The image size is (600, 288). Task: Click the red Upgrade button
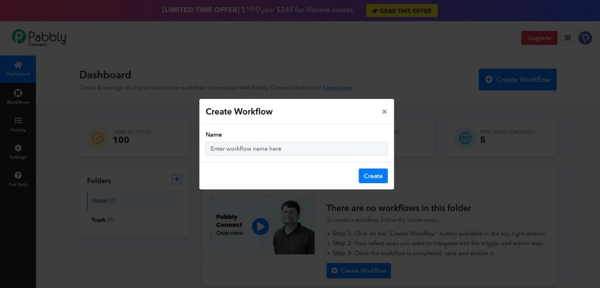pyautogui.click(x=539, y=38)
